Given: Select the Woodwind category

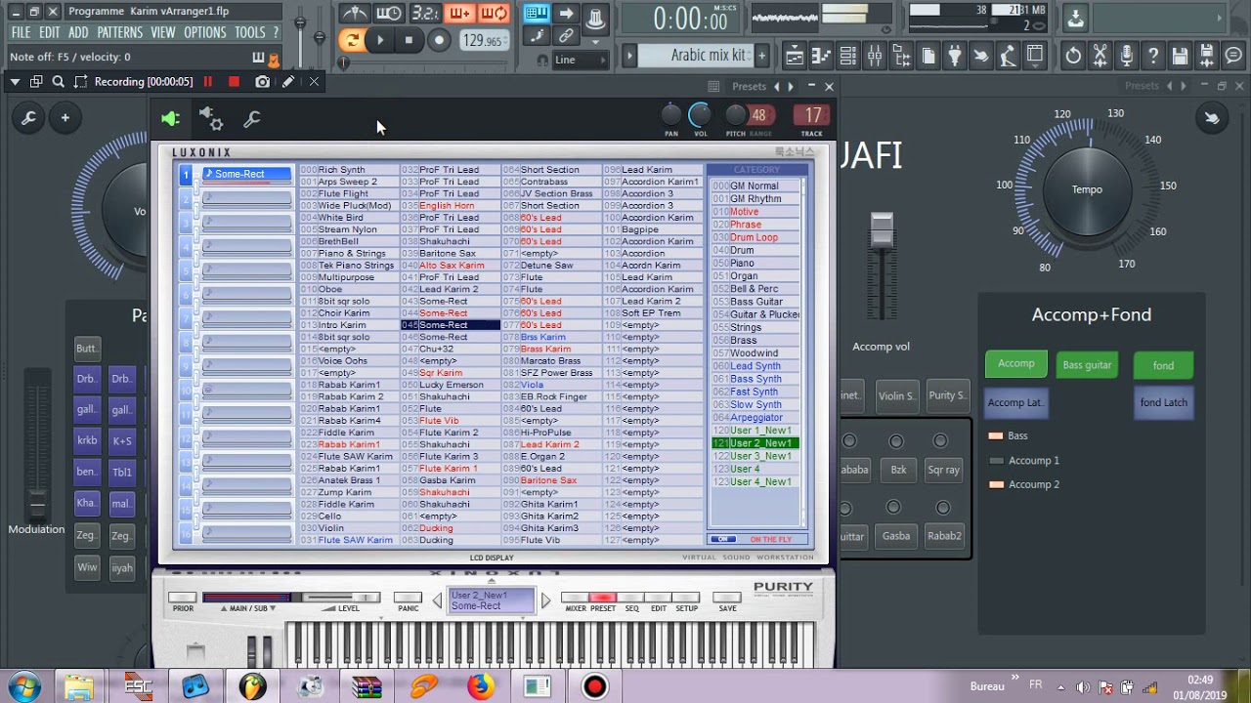Looking at the screenshot, I should tap(754, 352).
